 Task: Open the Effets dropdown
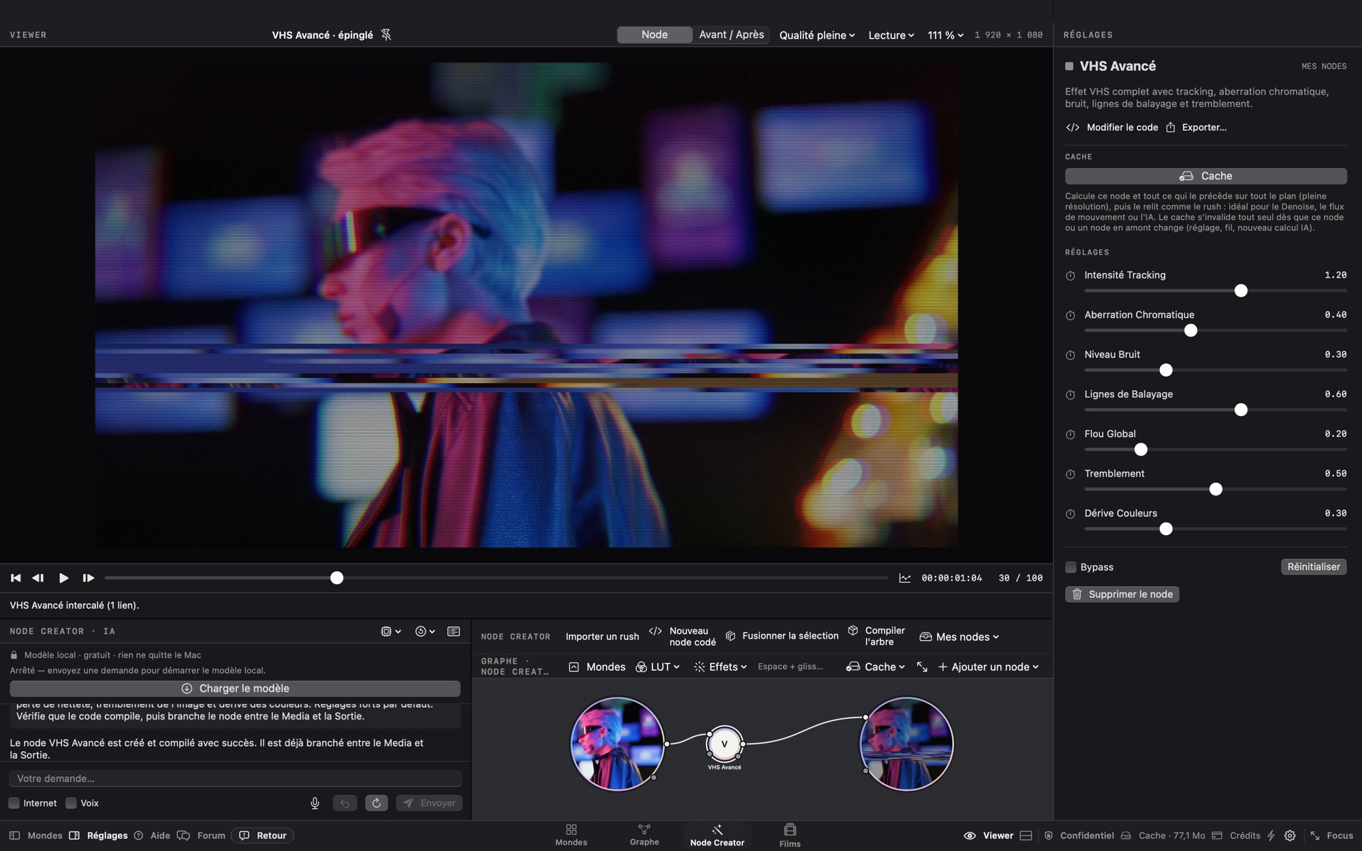(x=720, y=667)
